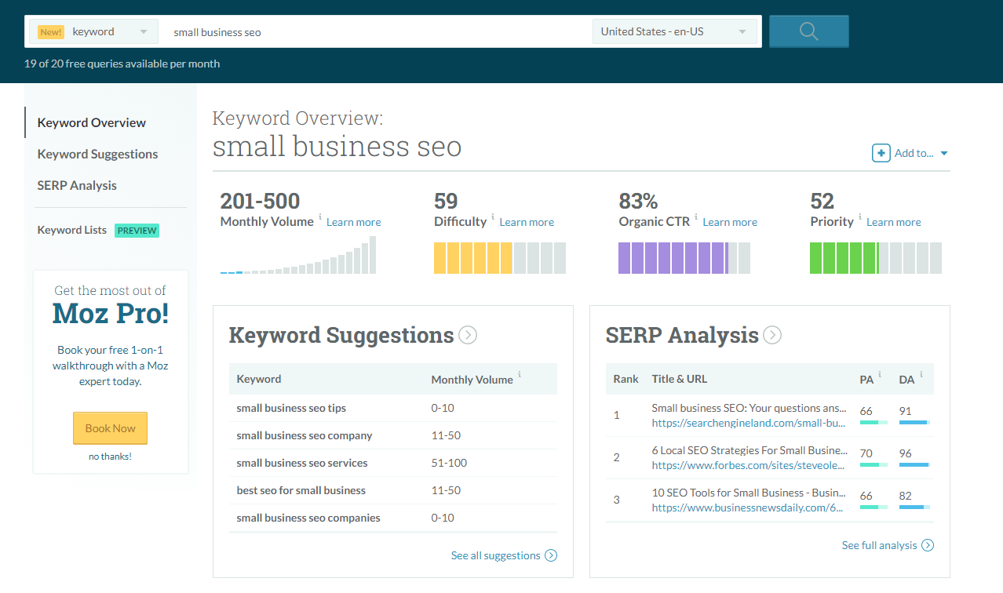
Task: Go to SERP Analysis in the sidebar
Action: pos(77,185)
